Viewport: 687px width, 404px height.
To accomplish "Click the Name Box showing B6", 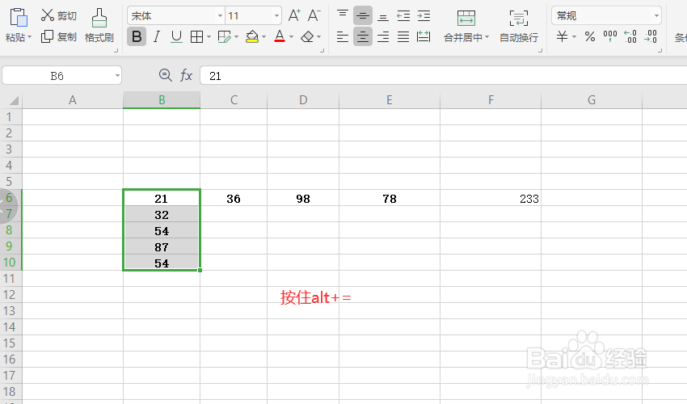I will [57, 76].
